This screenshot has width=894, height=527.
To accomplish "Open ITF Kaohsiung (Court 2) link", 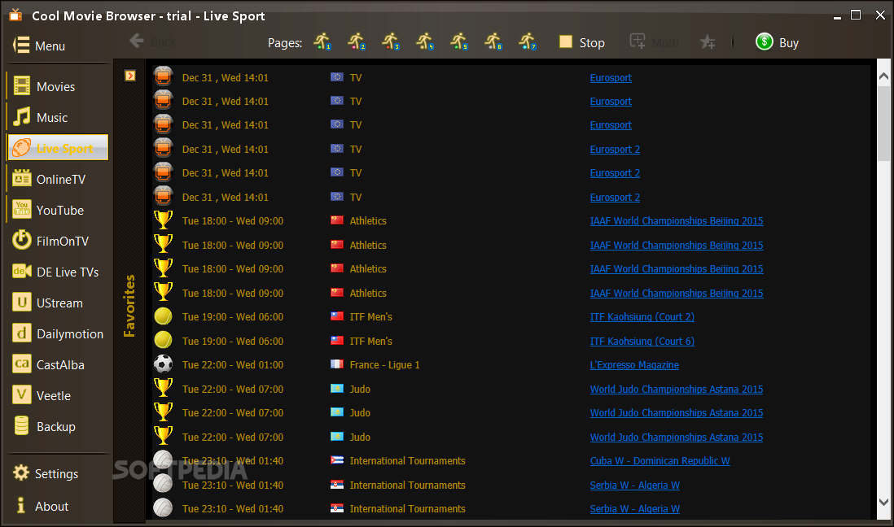I will pyautogui.click(x=642, y=317).
